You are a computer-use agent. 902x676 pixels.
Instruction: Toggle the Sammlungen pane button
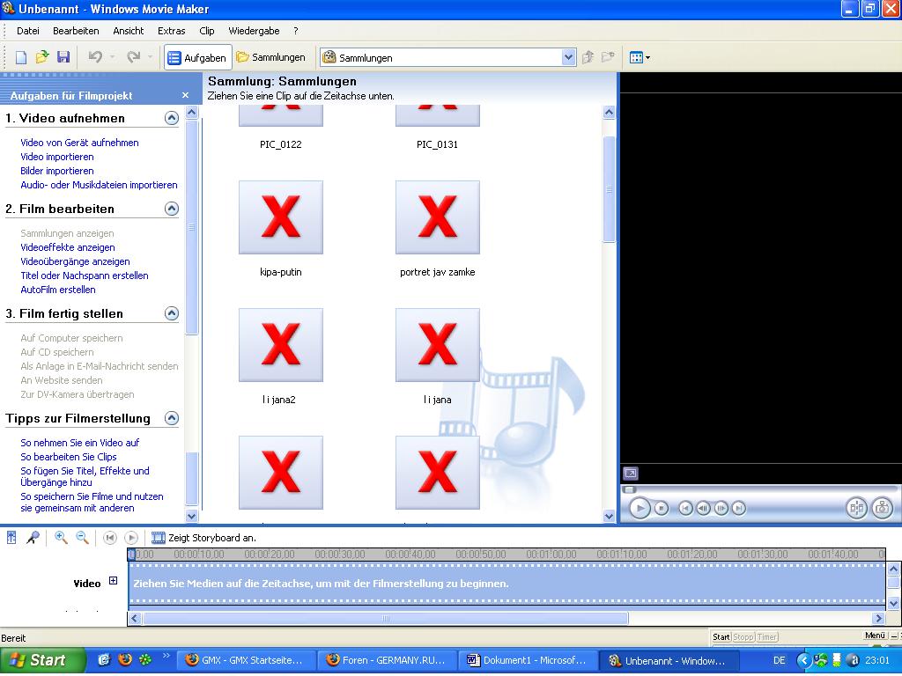[x=270, y=57]
